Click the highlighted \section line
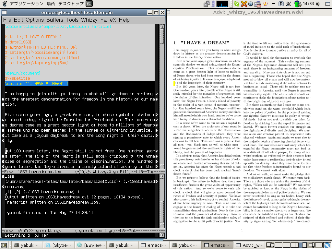Viewport: 332px width, 249px height. click(x=36, y=83)
